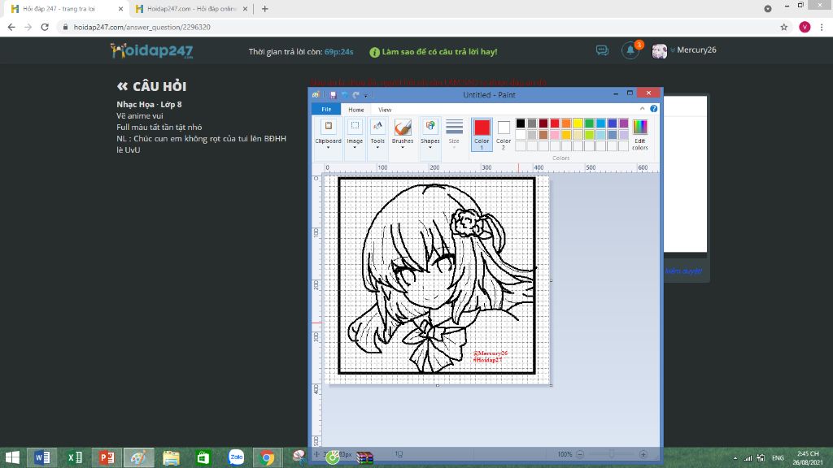Open Word from the taskbar
This screenshot has width=833, height=468.
tap(42, 457)
